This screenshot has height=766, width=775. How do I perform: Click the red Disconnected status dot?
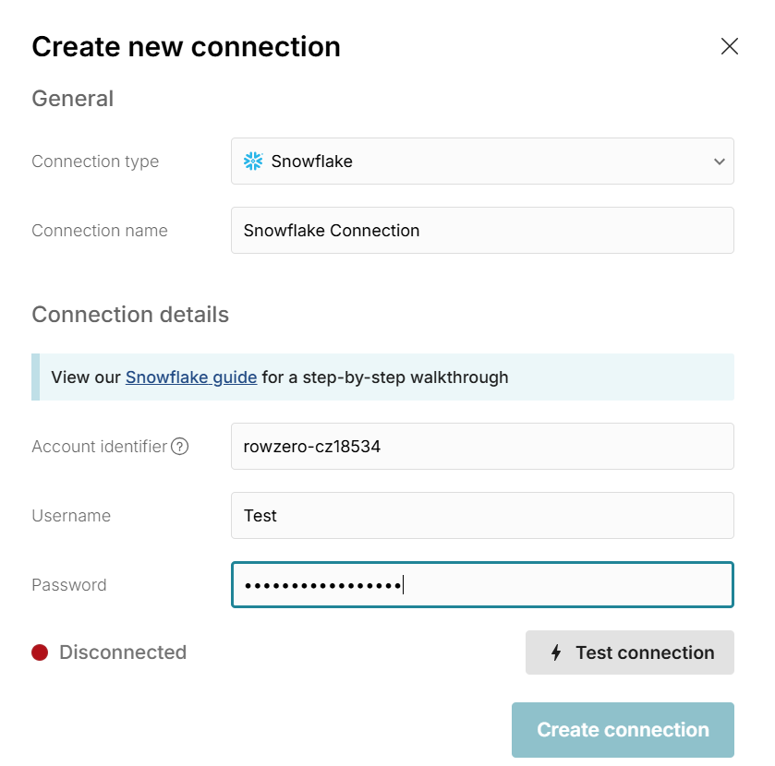click(40, 652)
